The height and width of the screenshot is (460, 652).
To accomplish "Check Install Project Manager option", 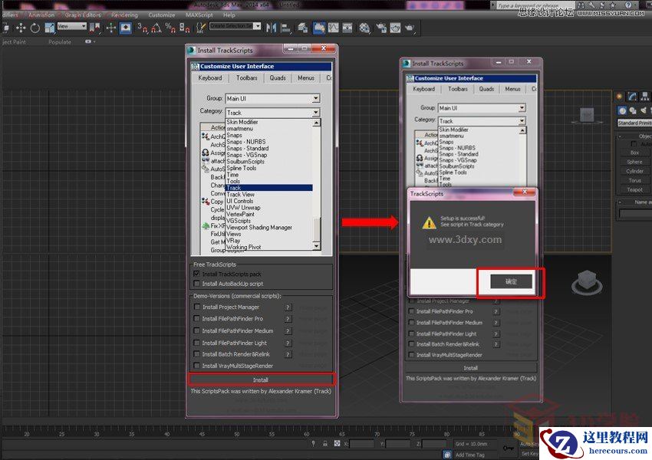I will tap(196, 307).
